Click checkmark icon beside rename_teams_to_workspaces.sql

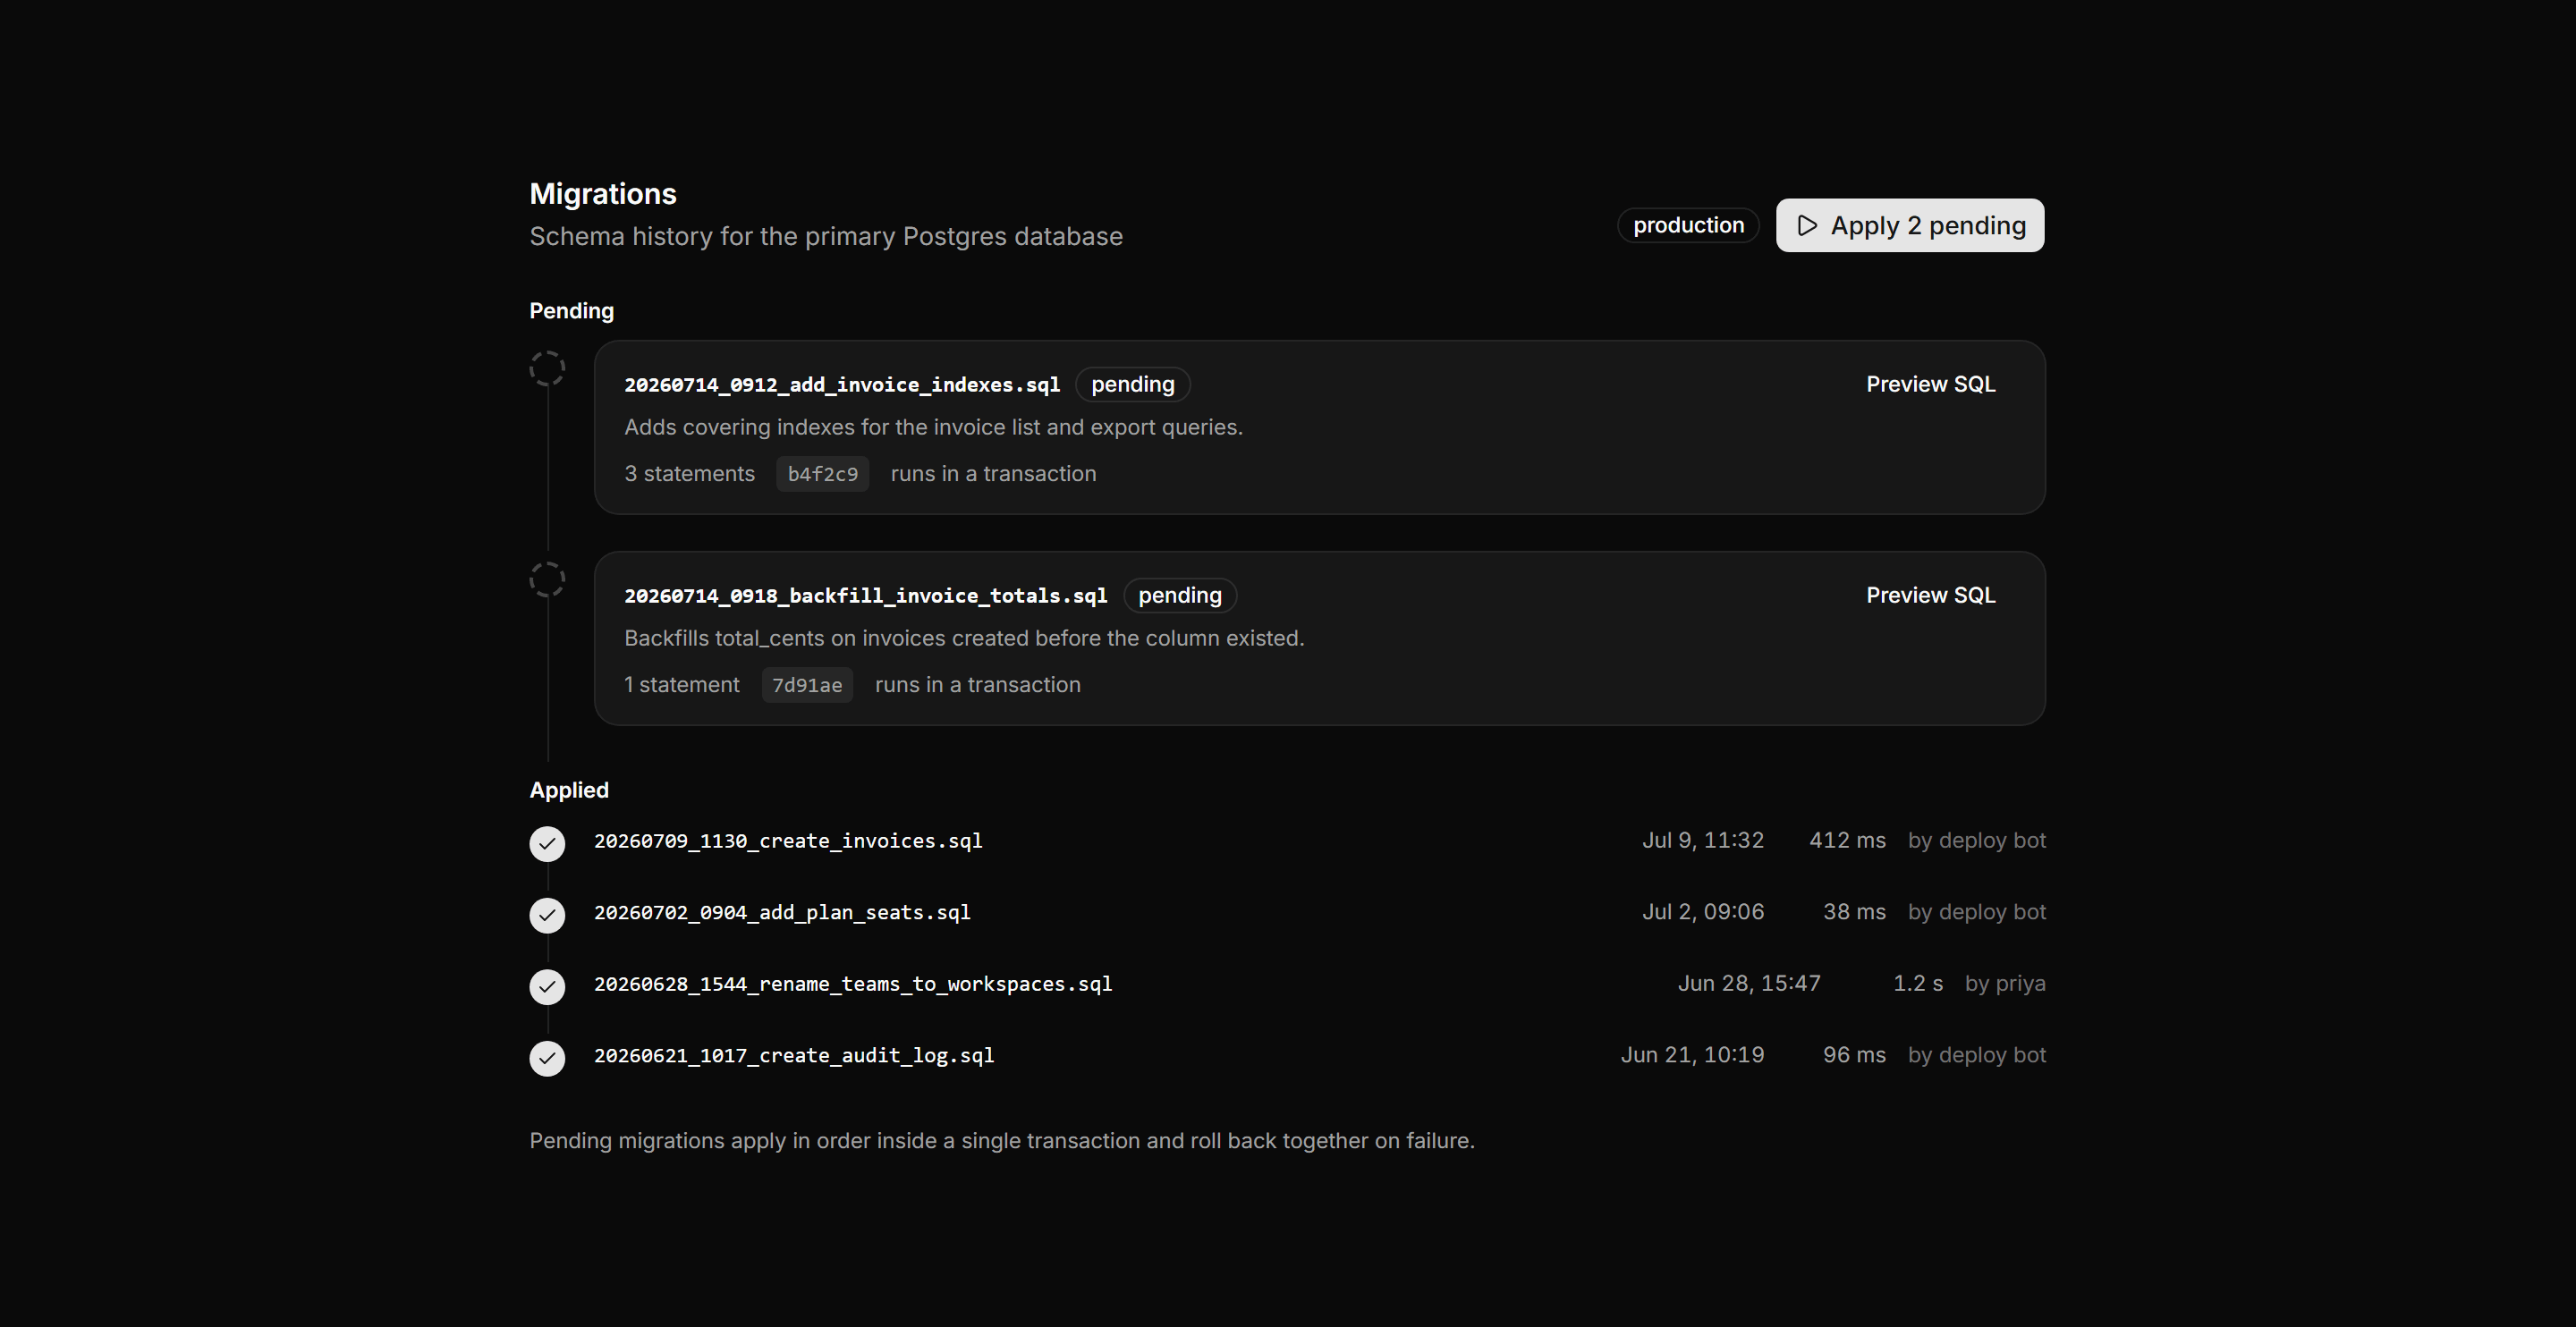pos(547,987)
